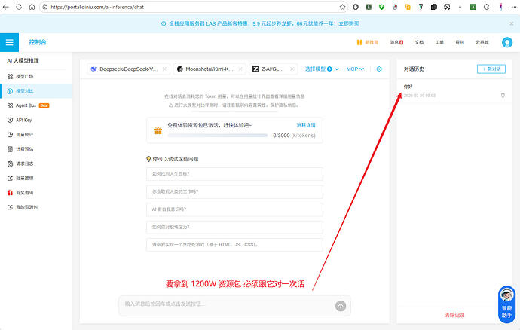Open API Key in sidebar
Image resolution: width=520 pixels, height=330 pixels.
tap(23, 120)
